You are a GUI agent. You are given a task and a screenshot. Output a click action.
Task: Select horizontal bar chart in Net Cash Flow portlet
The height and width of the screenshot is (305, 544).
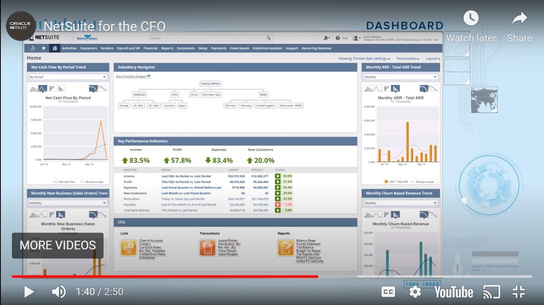click(x=52, y=89)
